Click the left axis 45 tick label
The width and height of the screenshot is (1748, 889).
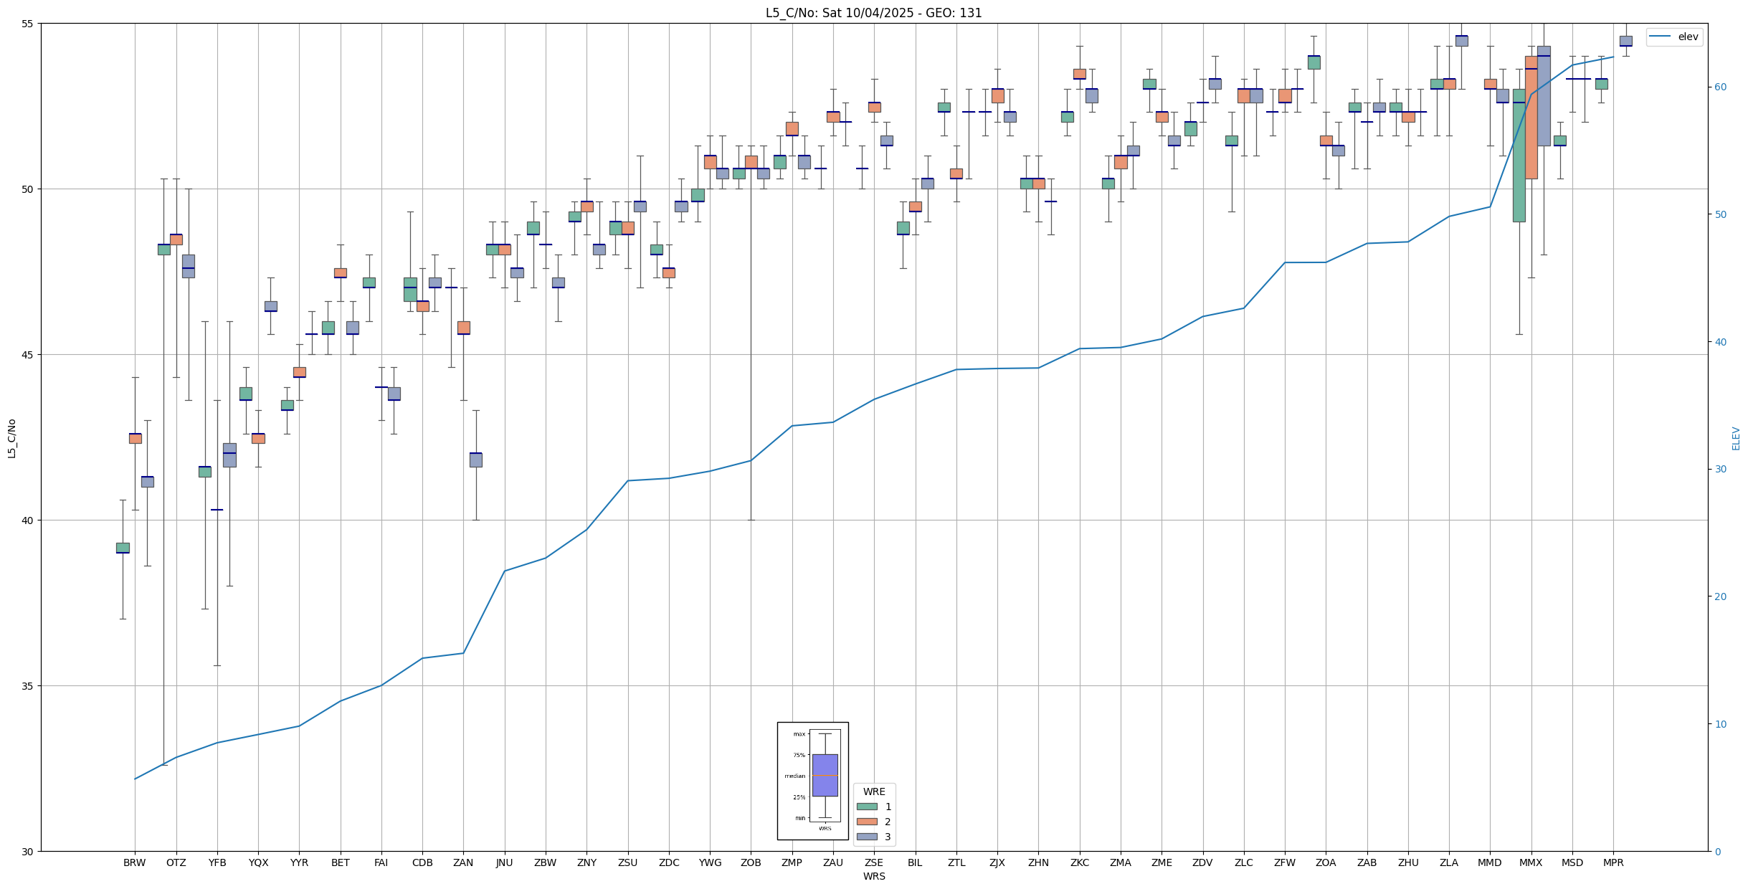27,355
